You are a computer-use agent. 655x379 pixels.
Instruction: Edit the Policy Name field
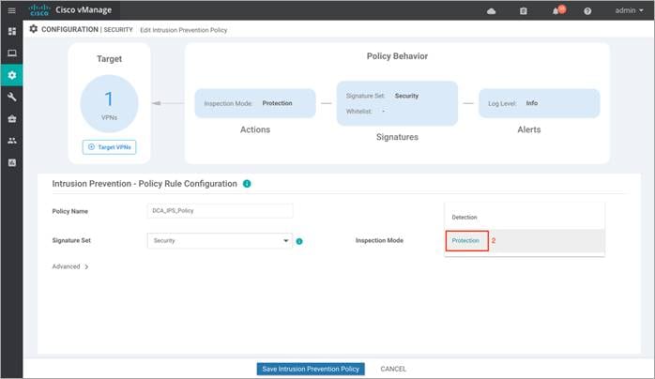click(x=220, y=211)
